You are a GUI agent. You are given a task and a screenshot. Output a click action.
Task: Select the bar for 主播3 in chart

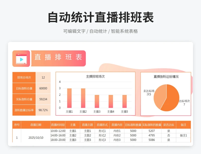tap(97, 101)
